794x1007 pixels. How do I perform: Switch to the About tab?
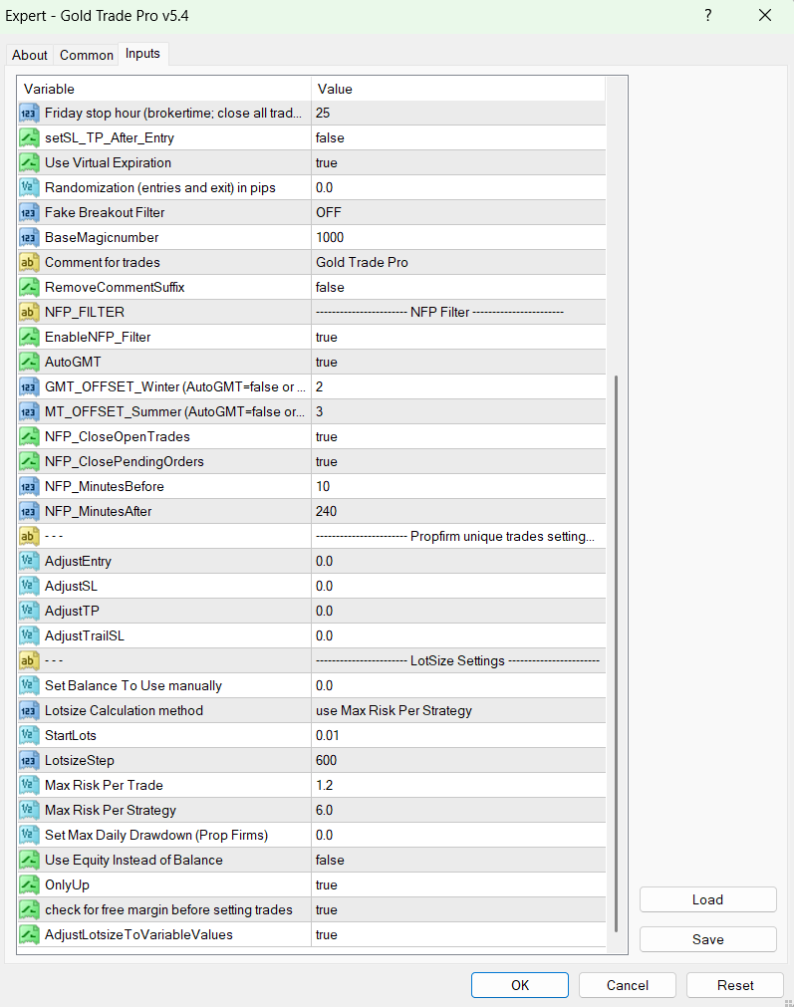(x=30, y=55)
